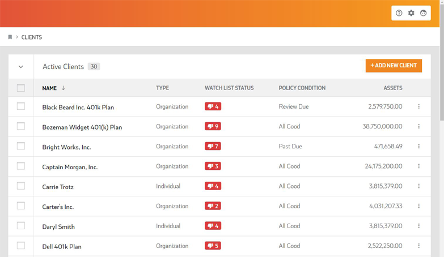Click the assets value 2,522,250.00

coord(385,246)
